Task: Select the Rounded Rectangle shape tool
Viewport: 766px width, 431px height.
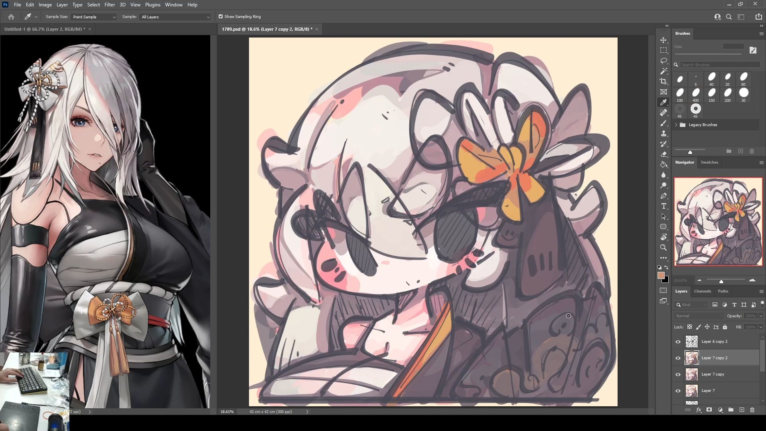Action: click(x=663, y=227)
